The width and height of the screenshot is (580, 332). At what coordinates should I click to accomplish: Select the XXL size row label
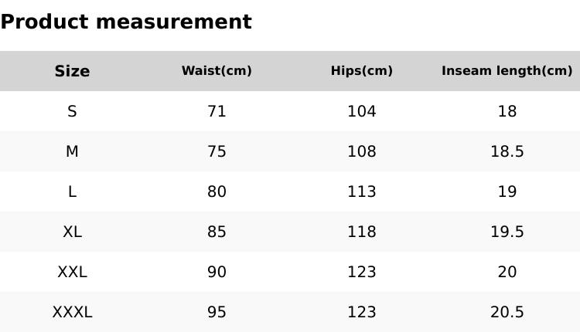[72, 272]
